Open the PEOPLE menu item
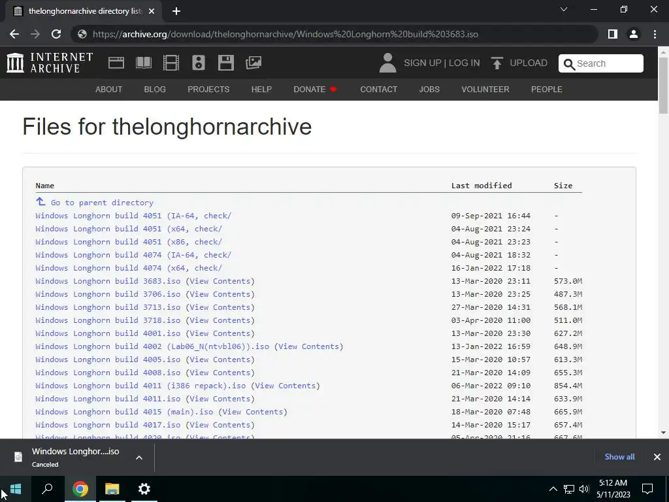This screenshot has height=502, width=669. click(547, 89)
